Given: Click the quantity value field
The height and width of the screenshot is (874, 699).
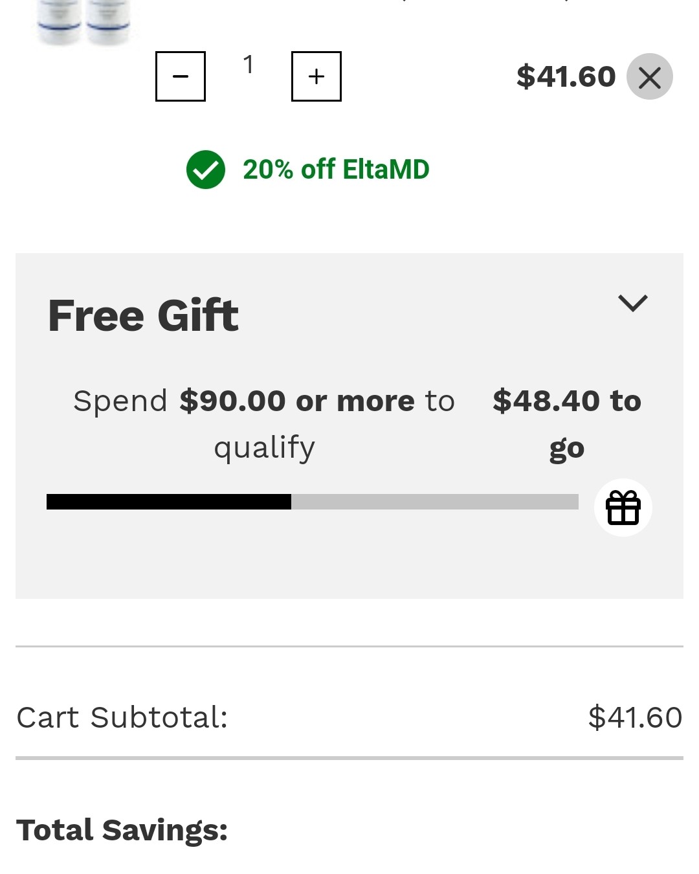Looking at the screenshot, I should pos(249,65).
